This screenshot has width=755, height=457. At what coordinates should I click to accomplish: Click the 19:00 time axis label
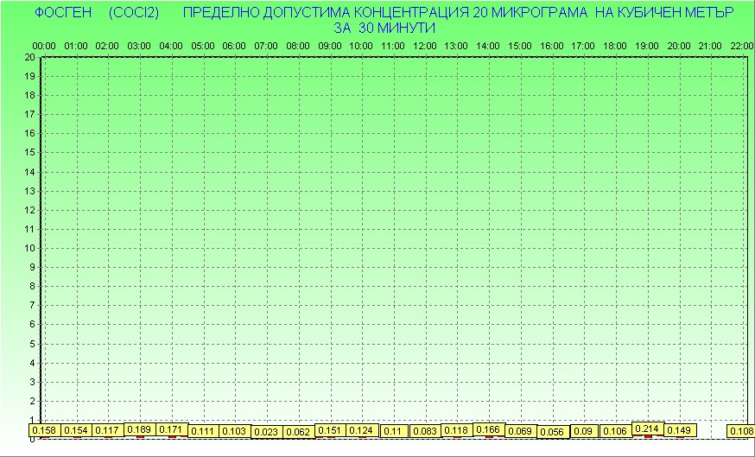(x=647, y=45)
